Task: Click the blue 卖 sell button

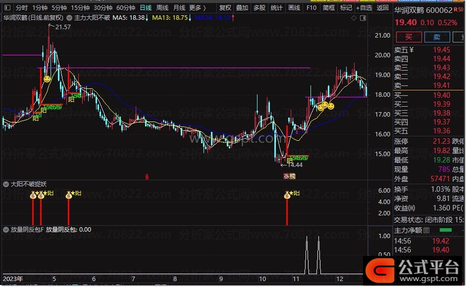Action: [x=437, y=37]
